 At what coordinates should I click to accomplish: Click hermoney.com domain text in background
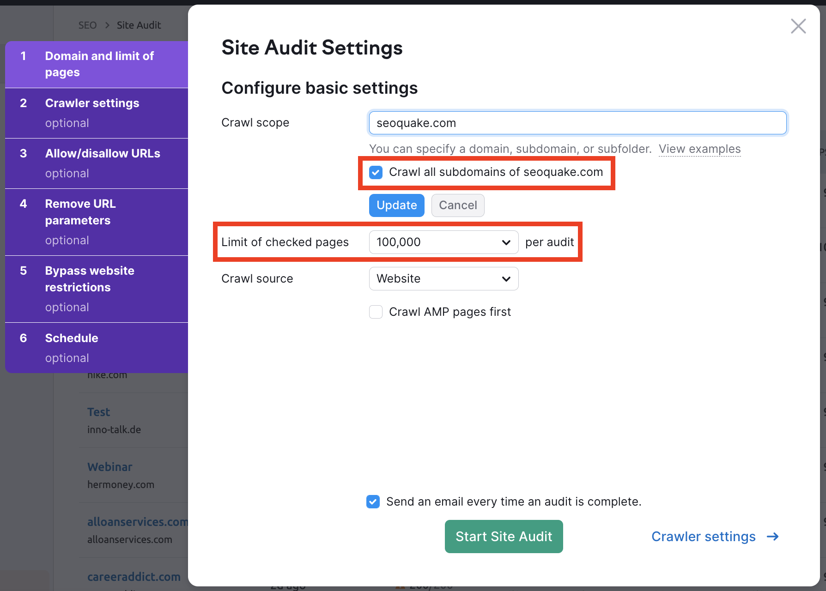click(121, 484)
